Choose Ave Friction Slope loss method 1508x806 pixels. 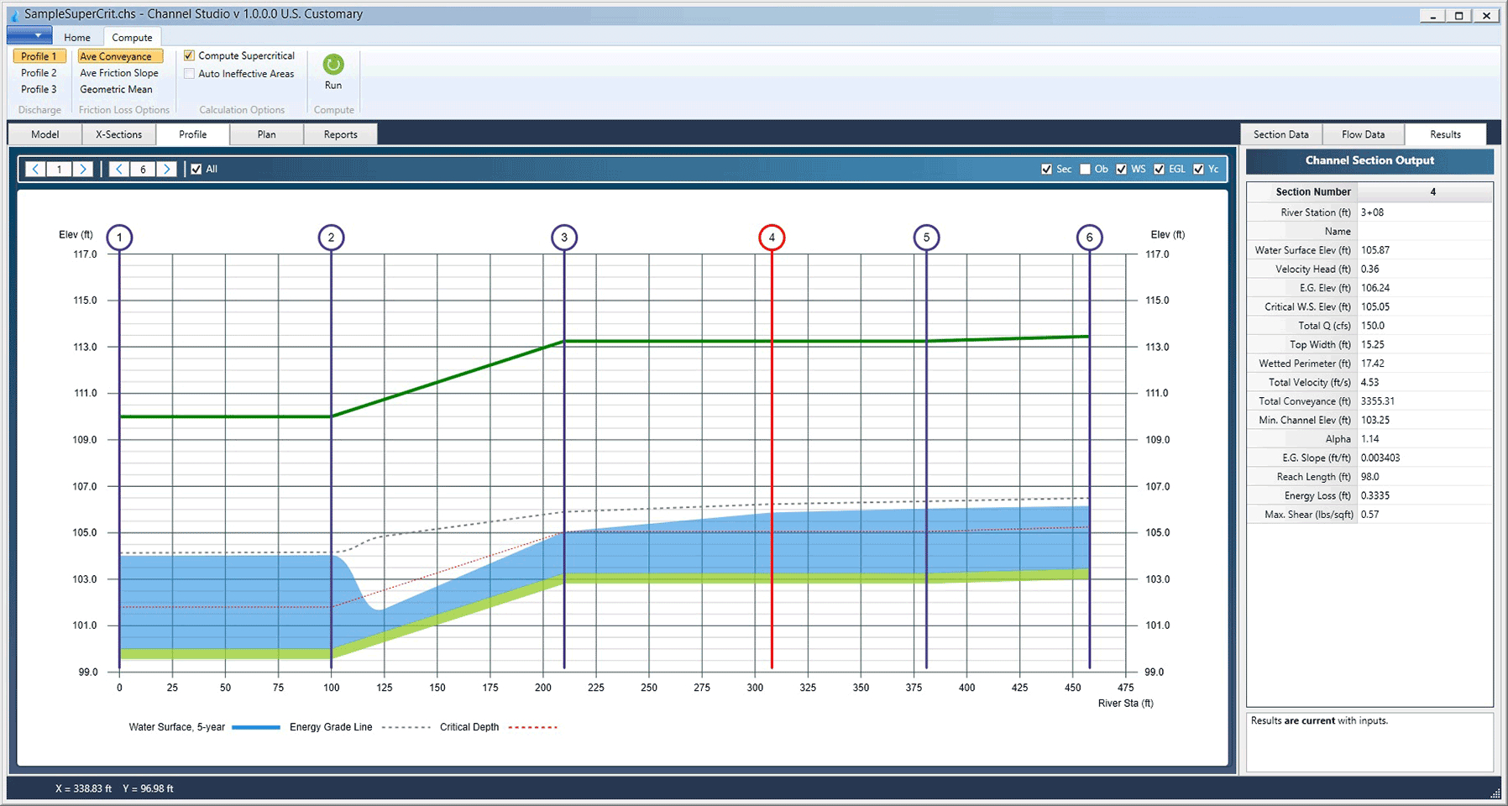click(119, 73)
